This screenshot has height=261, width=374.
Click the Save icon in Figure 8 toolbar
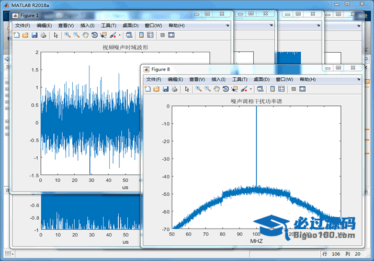165,89
